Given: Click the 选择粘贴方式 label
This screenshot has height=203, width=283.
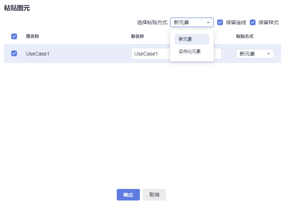Looking at the screenshot, I should tap(152, 22).
